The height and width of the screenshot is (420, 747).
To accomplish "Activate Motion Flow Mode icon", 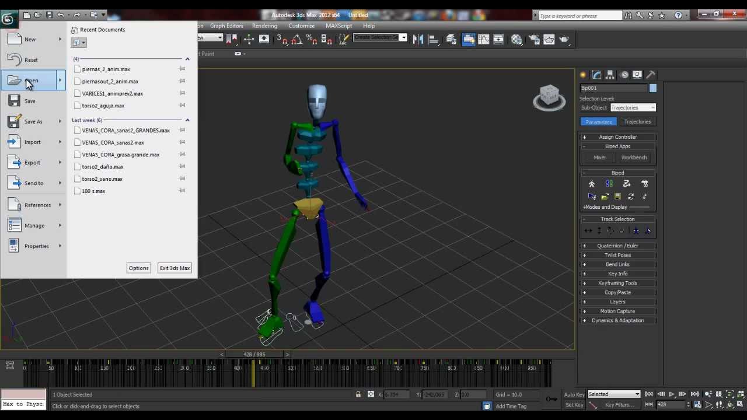I will [x=627, y=184].
